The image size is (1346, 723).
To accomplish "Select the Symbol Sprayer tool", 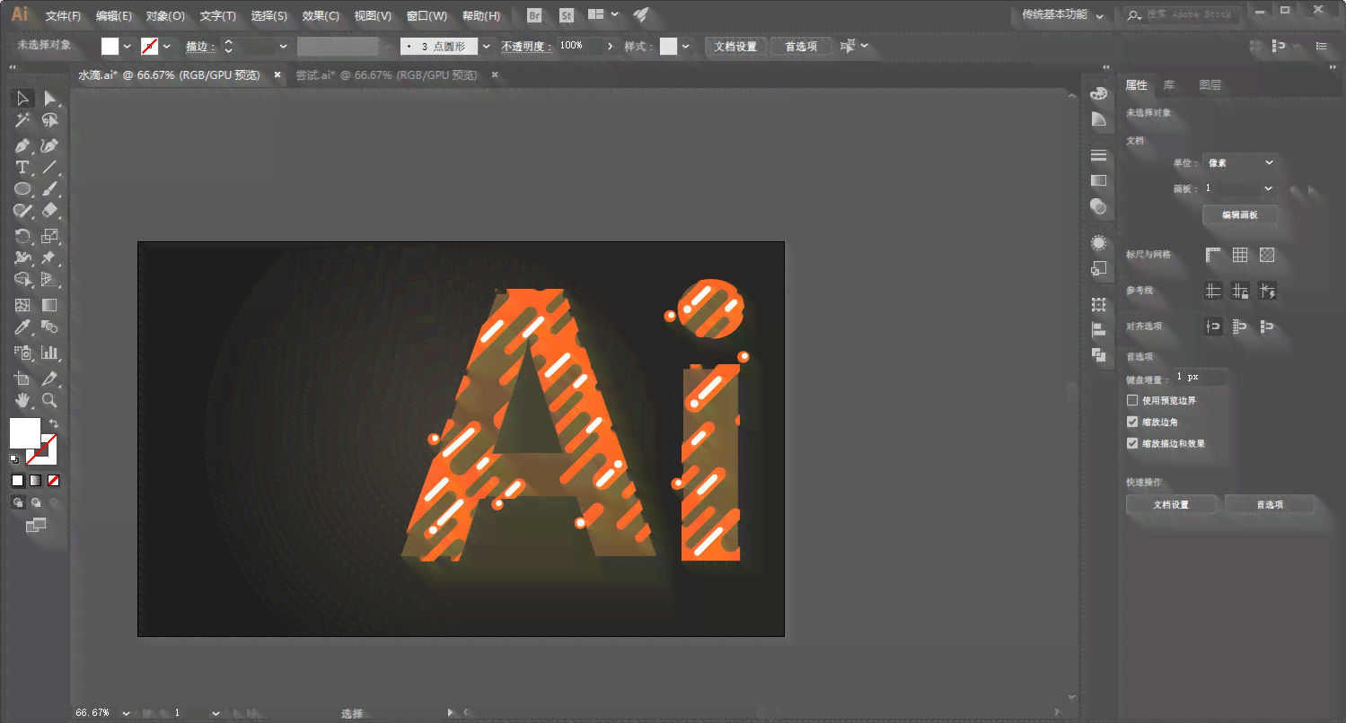I will coord(22,353).
